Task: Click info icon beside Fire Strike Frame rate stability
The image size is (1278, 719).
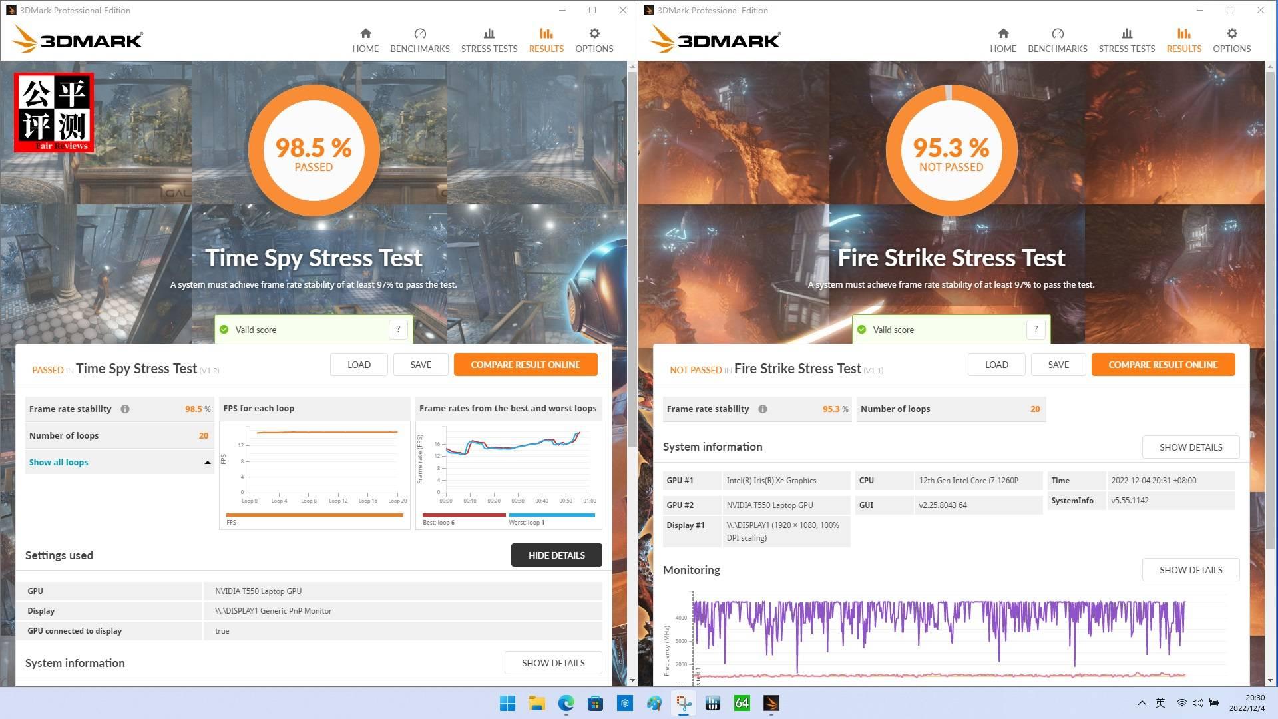Action: 763,409
